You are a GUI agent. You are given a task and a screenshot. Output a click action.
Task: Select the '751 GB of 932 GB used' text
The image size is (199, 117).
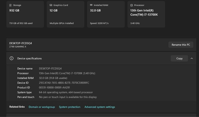(21, 23)
